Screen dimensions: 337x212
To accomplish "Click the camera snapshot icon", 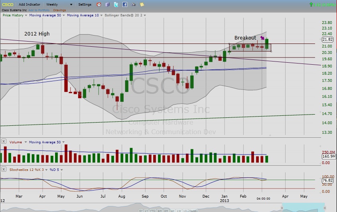I will (134, 4).
